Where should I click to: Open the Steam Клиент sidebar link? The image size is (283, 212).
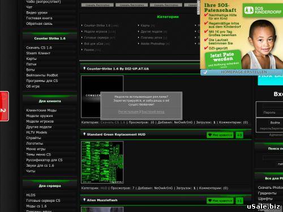pyautogui.click(x=38, y=53)
